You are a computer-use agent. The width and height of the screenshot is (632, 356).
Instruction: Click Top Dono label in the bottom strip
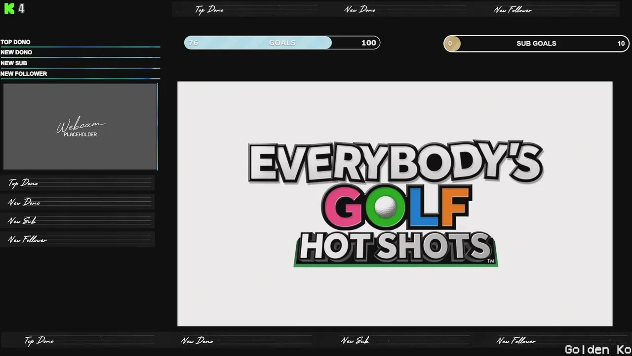[x=39, y=340]
